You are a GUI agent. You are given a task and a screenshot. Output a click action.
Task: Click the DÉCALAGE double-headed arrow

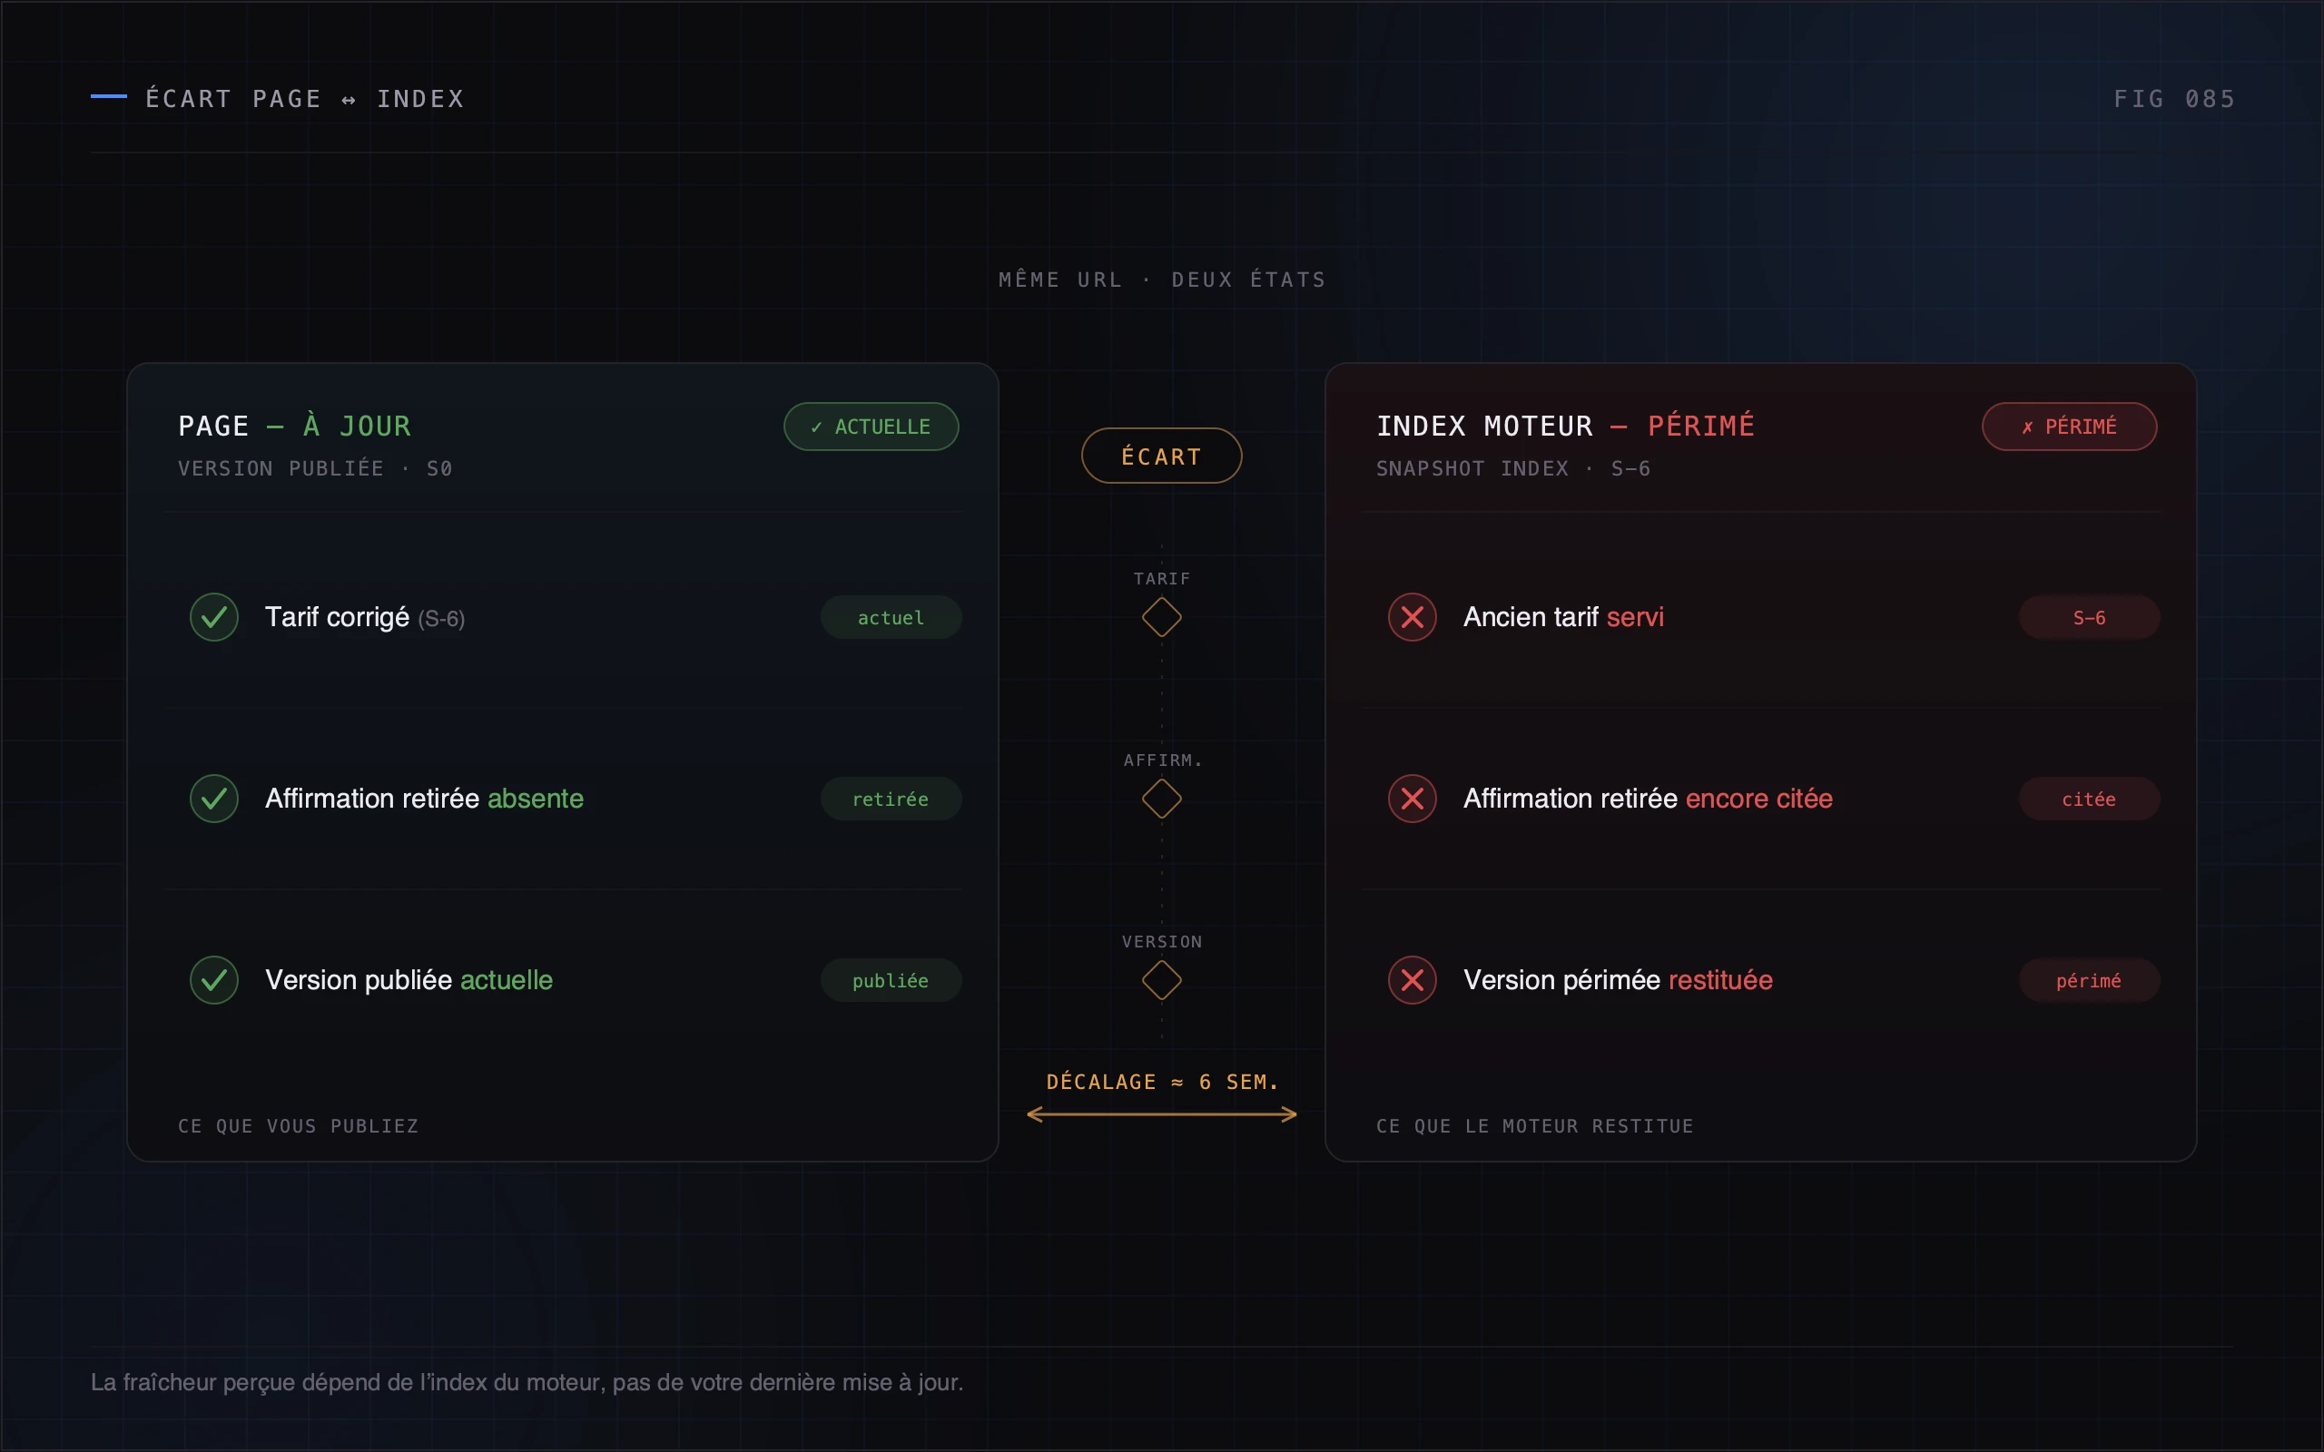point(1161,1114)
